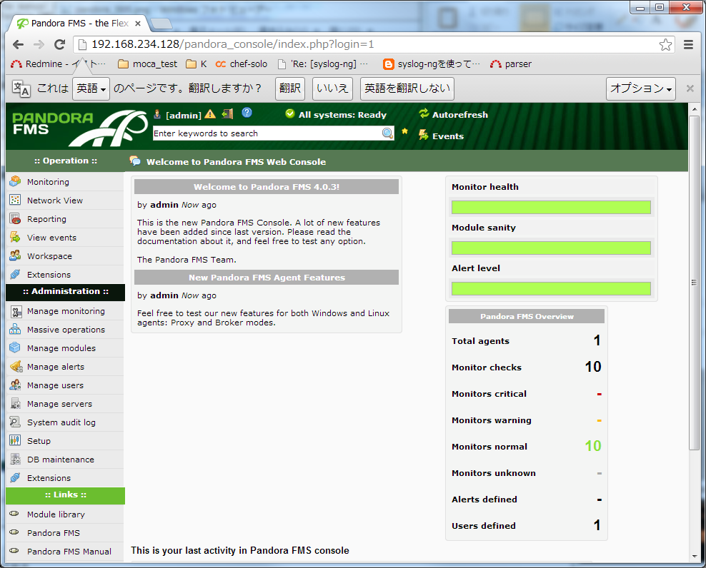Viewport: 706px width, 568px height.
Task: Follow the Pandora FMS Manual link
Action: click(69, 552)
